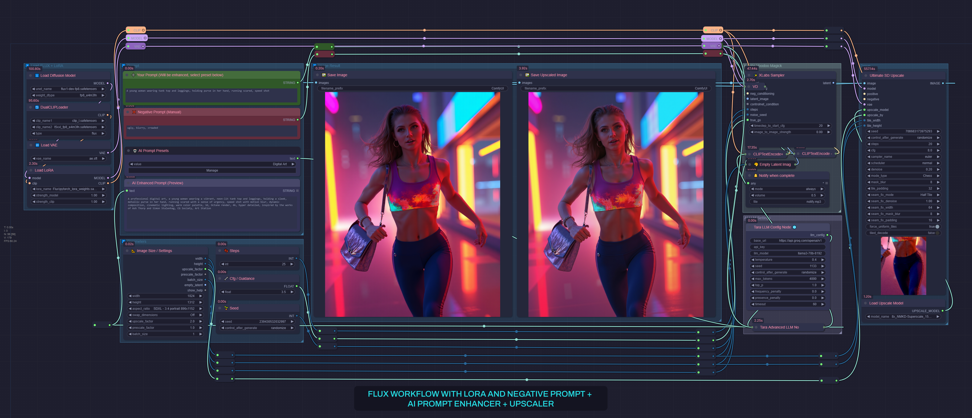This screenshot has width=972, height=418.
Task: Click the Load Diffusion Model download icon
Action: pyautogui.click(x=37, y=75)
